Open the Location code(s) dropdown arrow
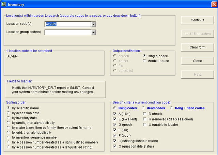218x155 pixels. 93,24
